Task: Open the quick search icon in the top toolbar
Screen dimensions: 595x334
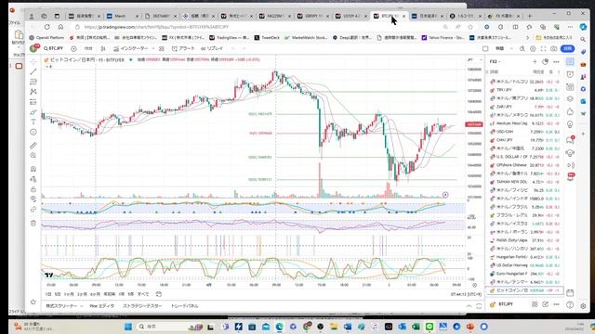Action: point(522,49)
